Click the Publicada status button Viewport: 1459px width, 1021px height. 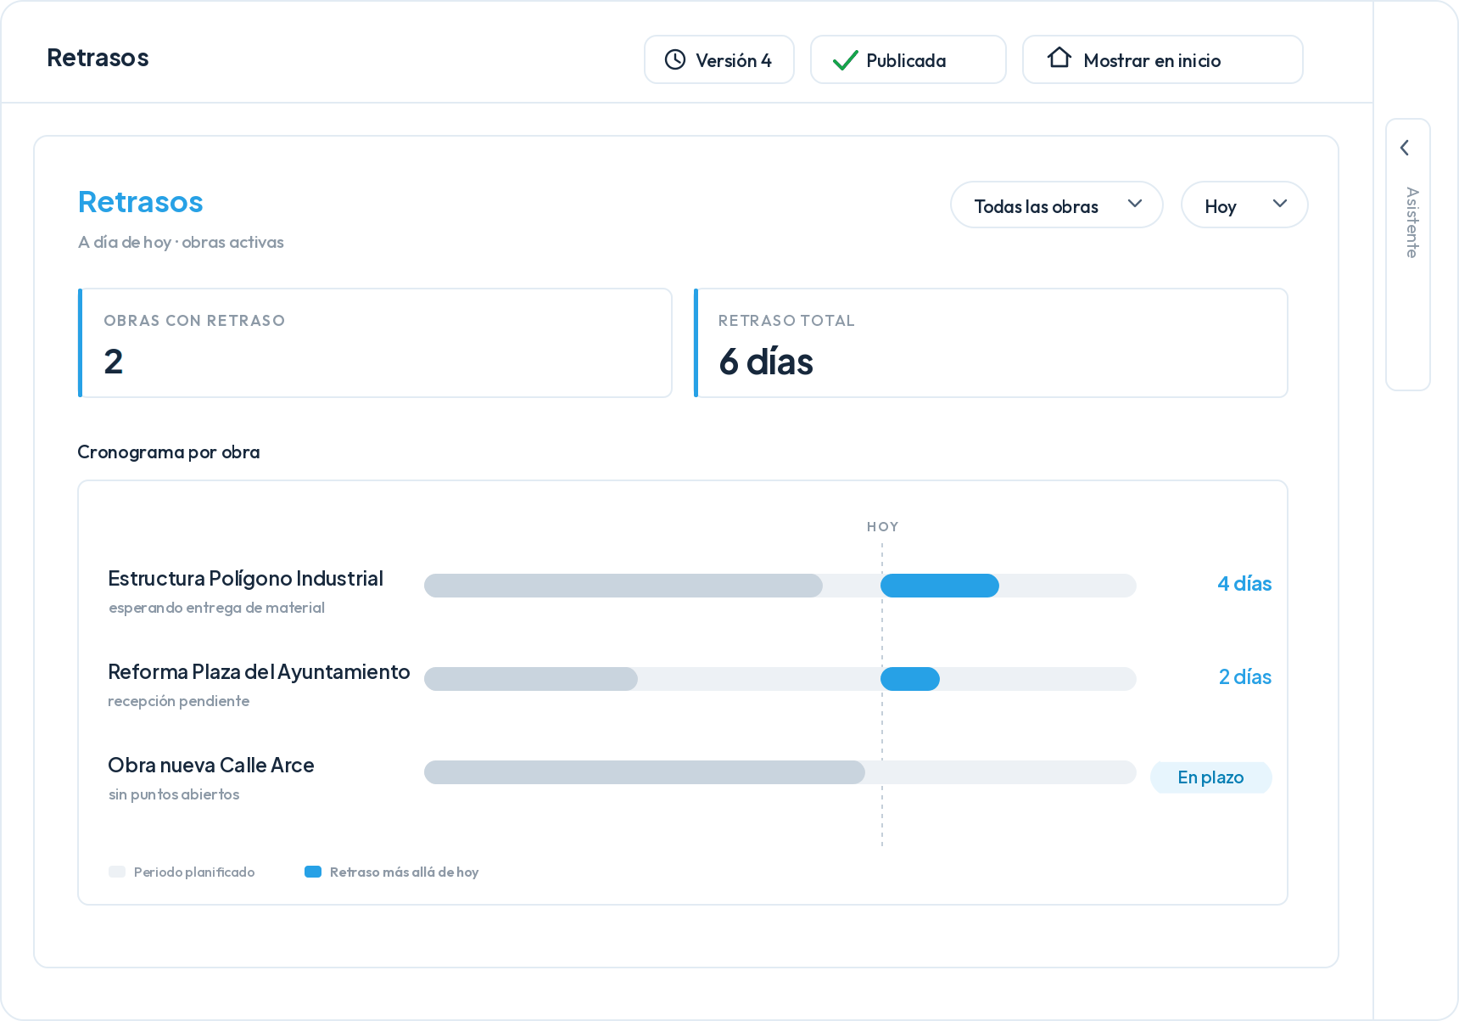click(x=908, y=59)
